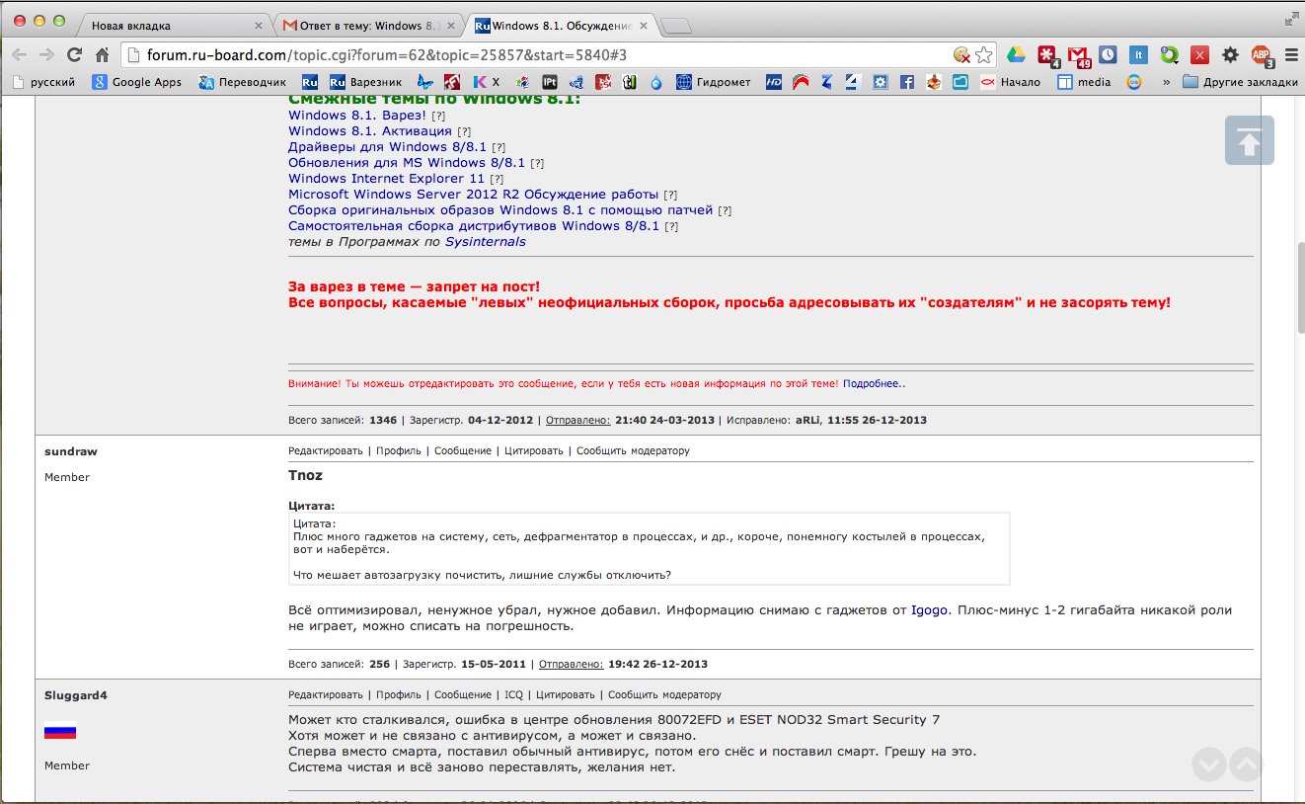This screenshot has height=804, width=1305.
Task: Open the Другие закладки bookmarks folder
Action: coord(1240,82)
